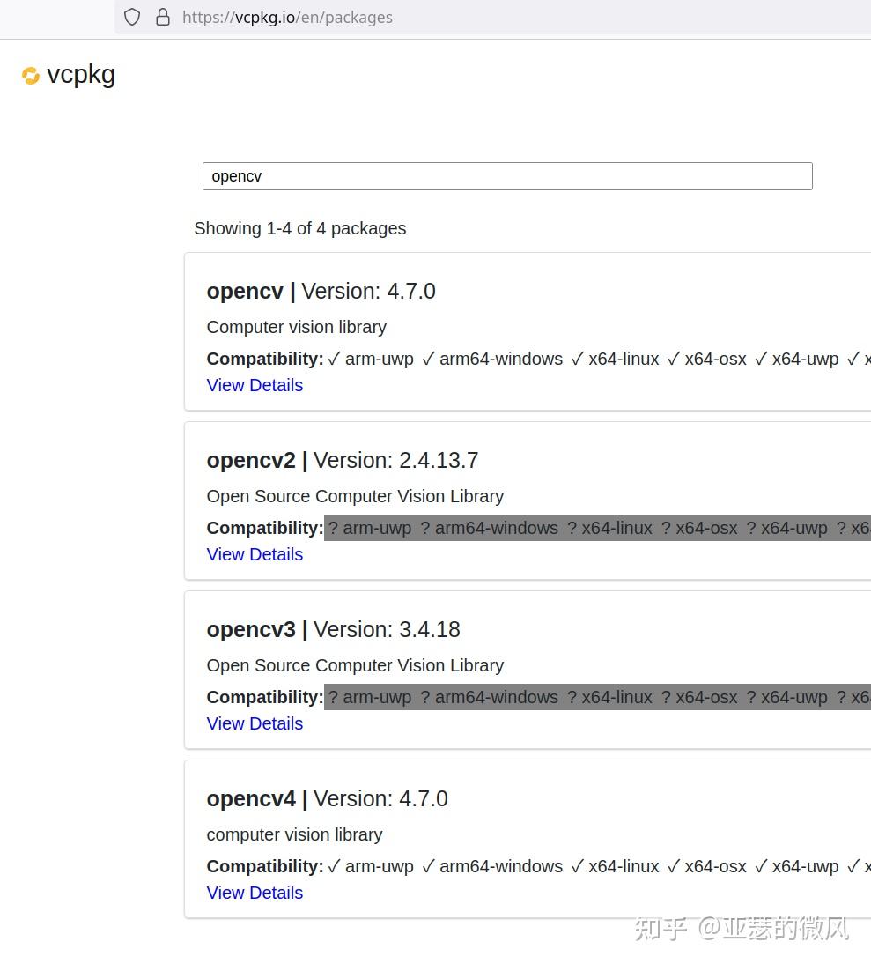The image size is (871, 964).
Task: Click the x64-linux checkmark for opencv4
Action: pos(578,866)
